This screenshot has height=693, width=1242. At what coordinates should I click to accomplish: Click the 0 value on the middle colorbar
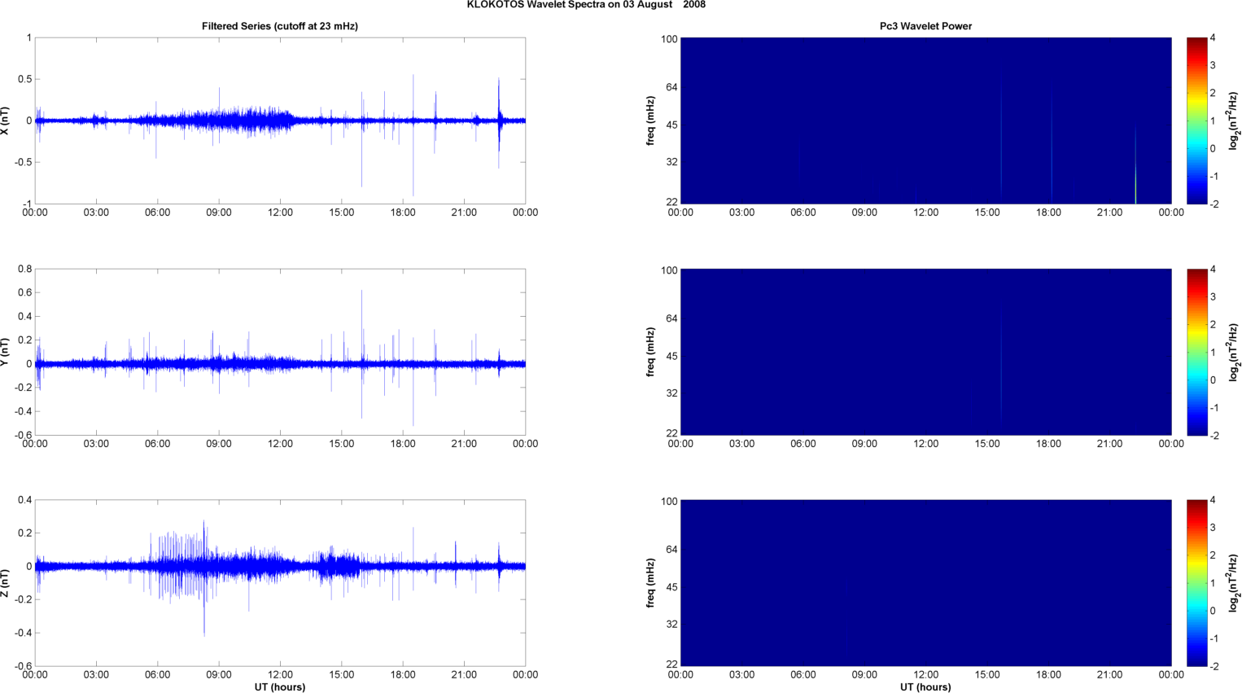click(x=1213, y=379)
